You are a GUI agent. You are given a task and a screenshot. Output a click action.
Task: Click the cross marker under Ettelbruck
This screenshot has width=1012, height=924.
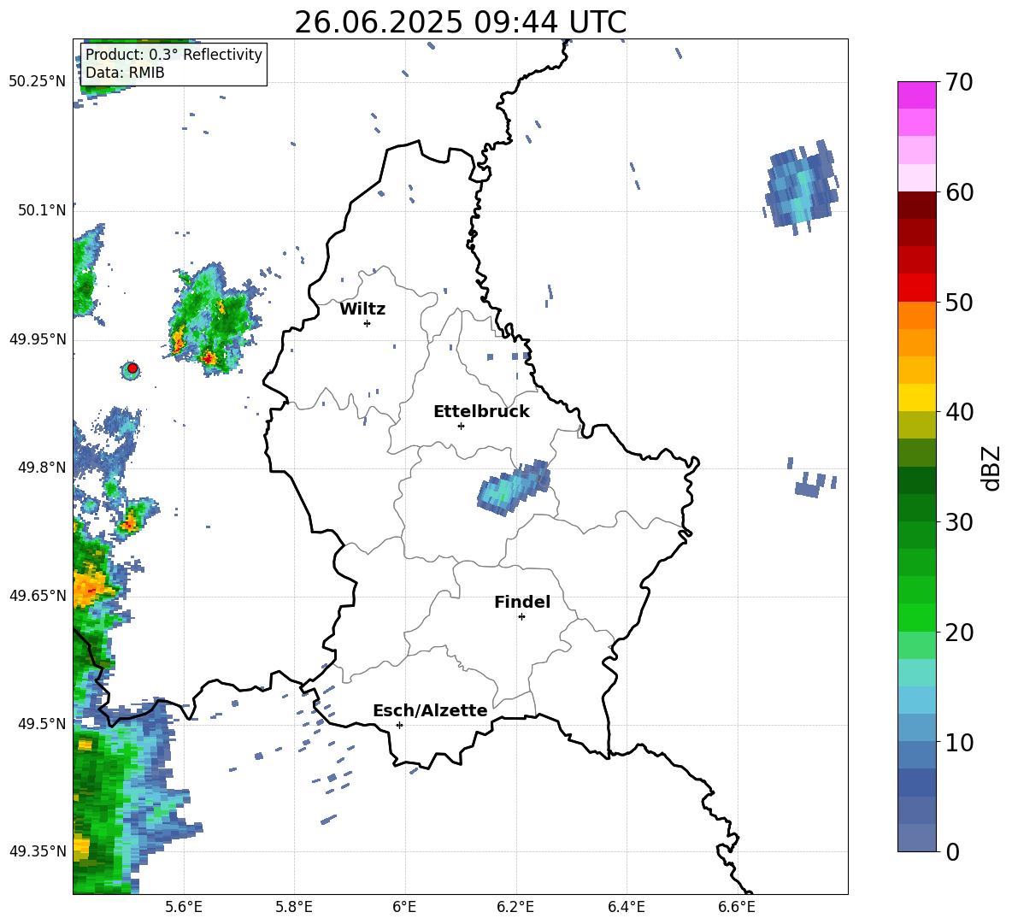click(x=461, y=426)
